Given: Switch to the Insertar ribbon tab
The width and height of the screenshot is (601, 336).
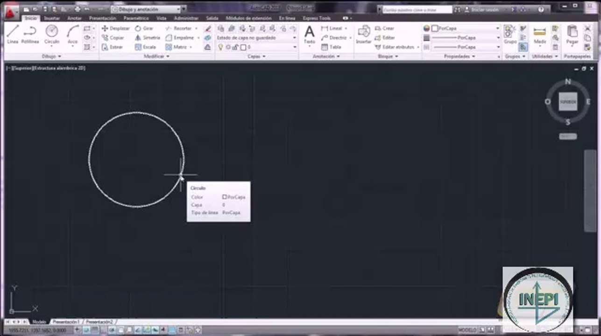Looking at the screenshot, I should 52,18.
